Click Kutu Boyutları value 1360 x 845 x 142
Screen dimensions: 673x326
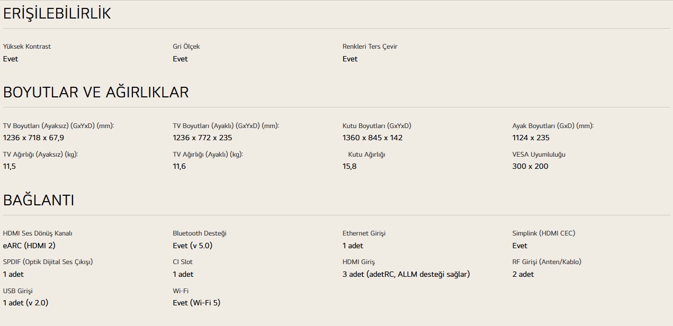tap(372, 138)
